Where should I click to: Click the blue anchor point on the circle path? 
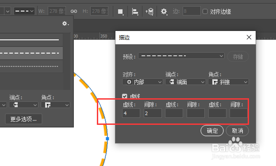(x=107, y=139)
